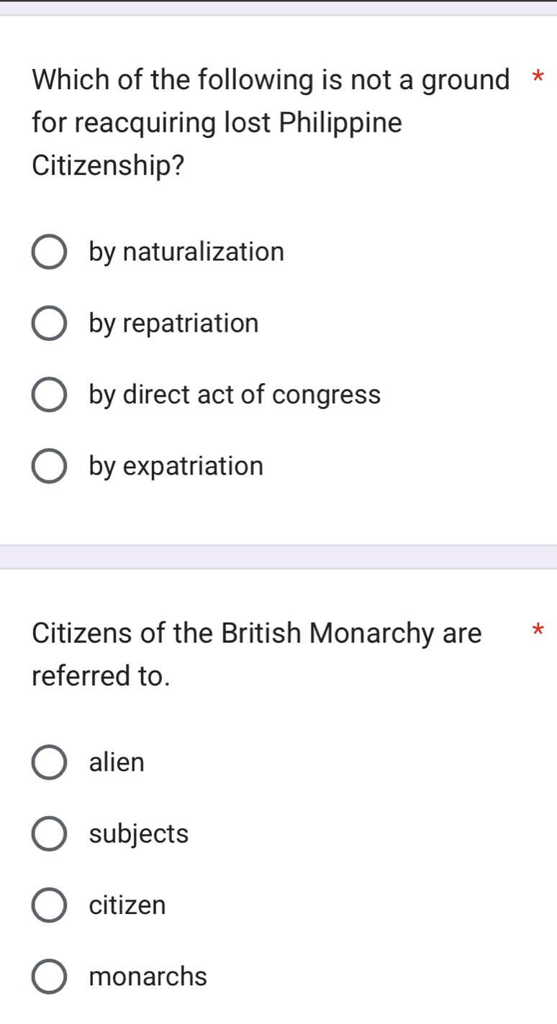Click the British Monarchy question text
Image resolution: width=557 pixels, height=1024 pixels.
coord(257,654)
